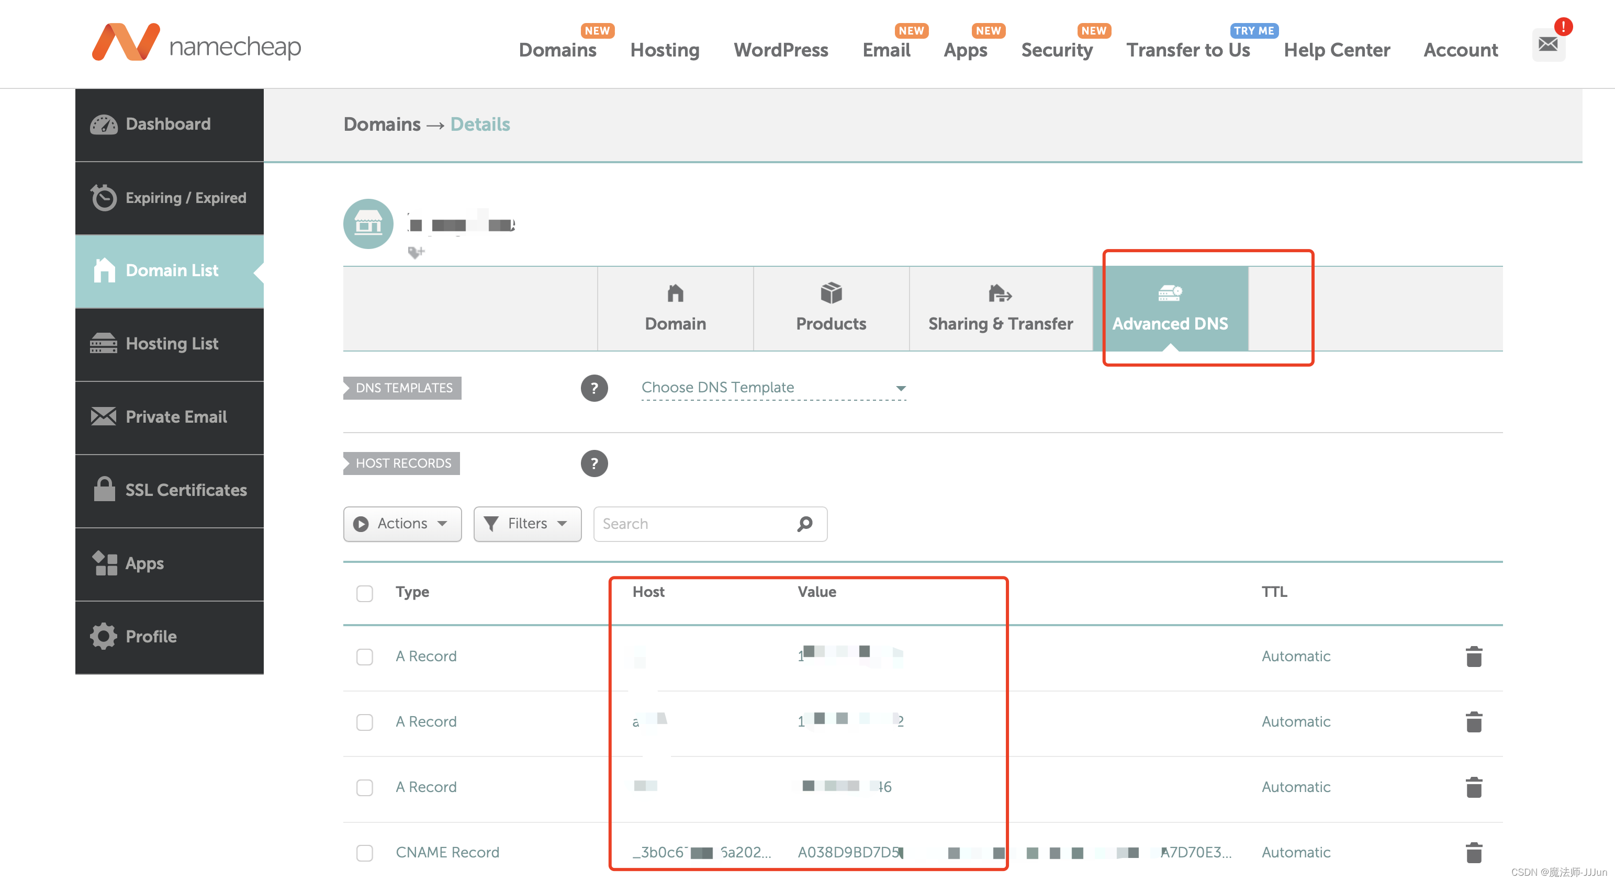Focus the host records Search field
1615x882 pixels.
(710, 524)
